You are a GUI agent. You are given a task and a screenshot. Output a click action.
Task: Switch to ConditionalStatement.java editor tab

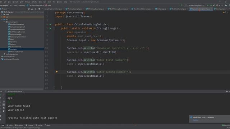[x=142, y=9]
